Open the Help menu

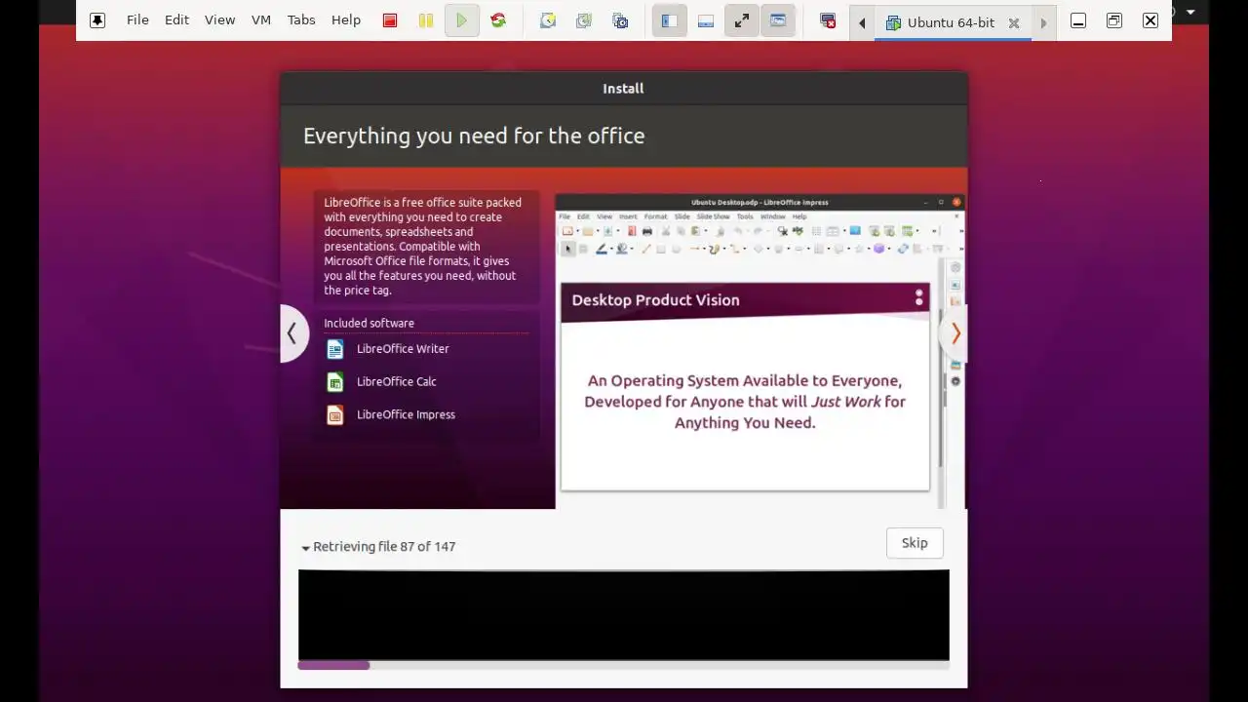point(346,19)
